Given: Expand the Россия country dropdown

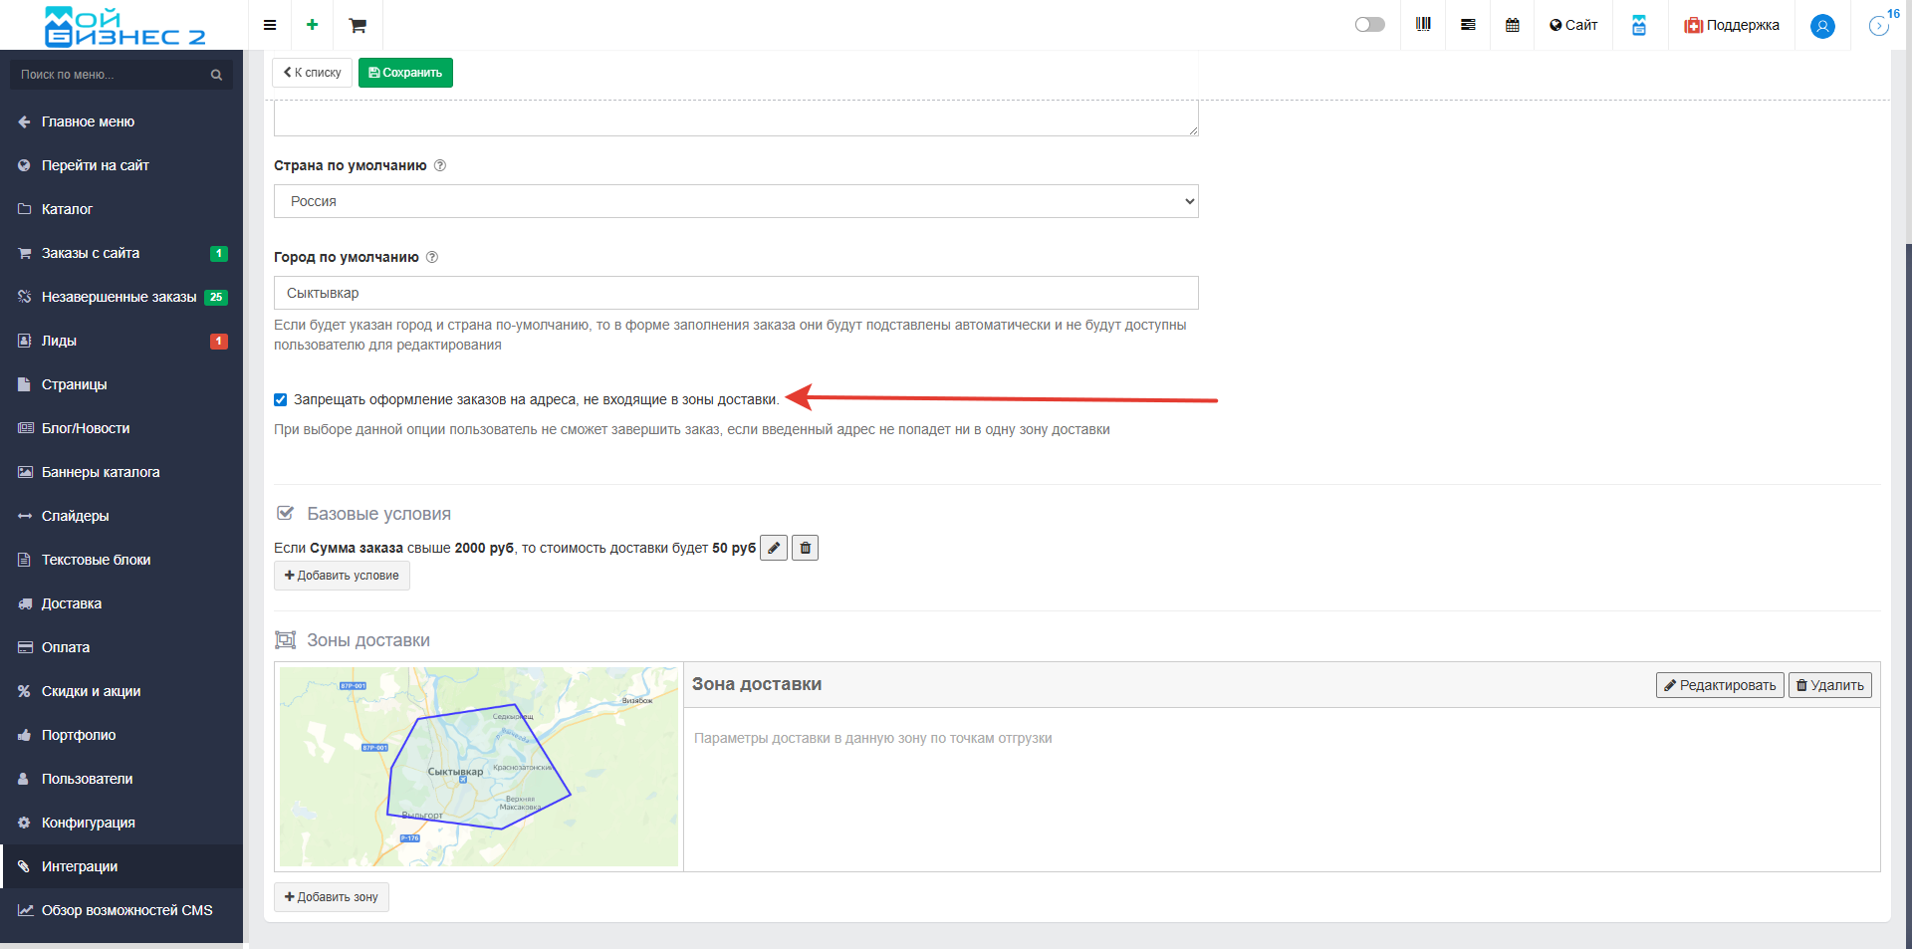Looking at the screenshot, I should pos(735,201).
